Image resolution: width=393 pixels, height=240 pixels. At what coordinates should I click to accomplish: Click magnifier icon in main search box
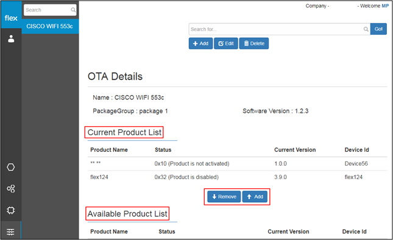366,29
